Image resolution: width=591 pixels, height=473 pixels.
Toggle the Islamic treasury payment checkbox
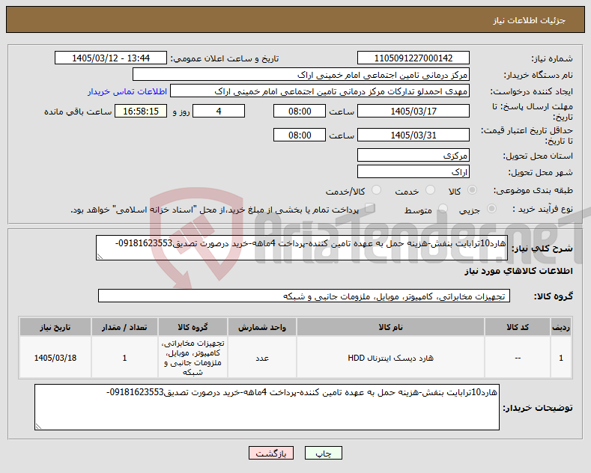(370, 208)
